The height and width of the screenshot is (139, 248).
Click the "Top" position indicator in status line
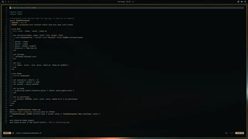click(226, 133)
